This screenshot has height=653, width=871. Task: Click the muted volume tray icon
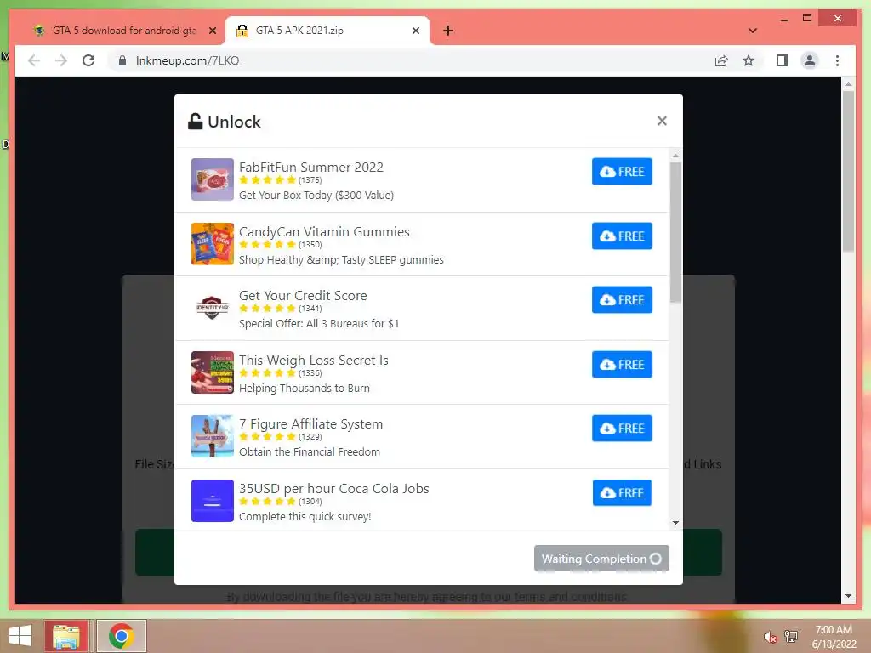pos(770,637)
